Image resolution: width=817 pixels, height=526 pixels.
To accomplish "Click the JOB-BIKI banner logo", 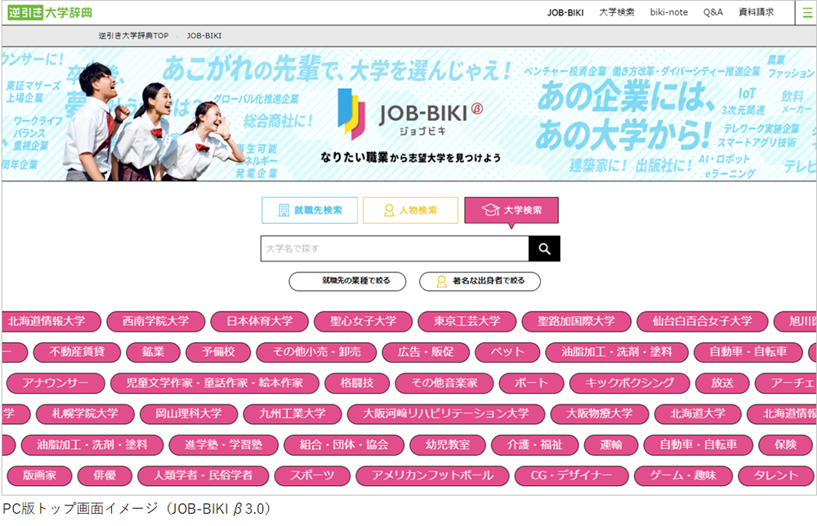I will pos(411,114).
